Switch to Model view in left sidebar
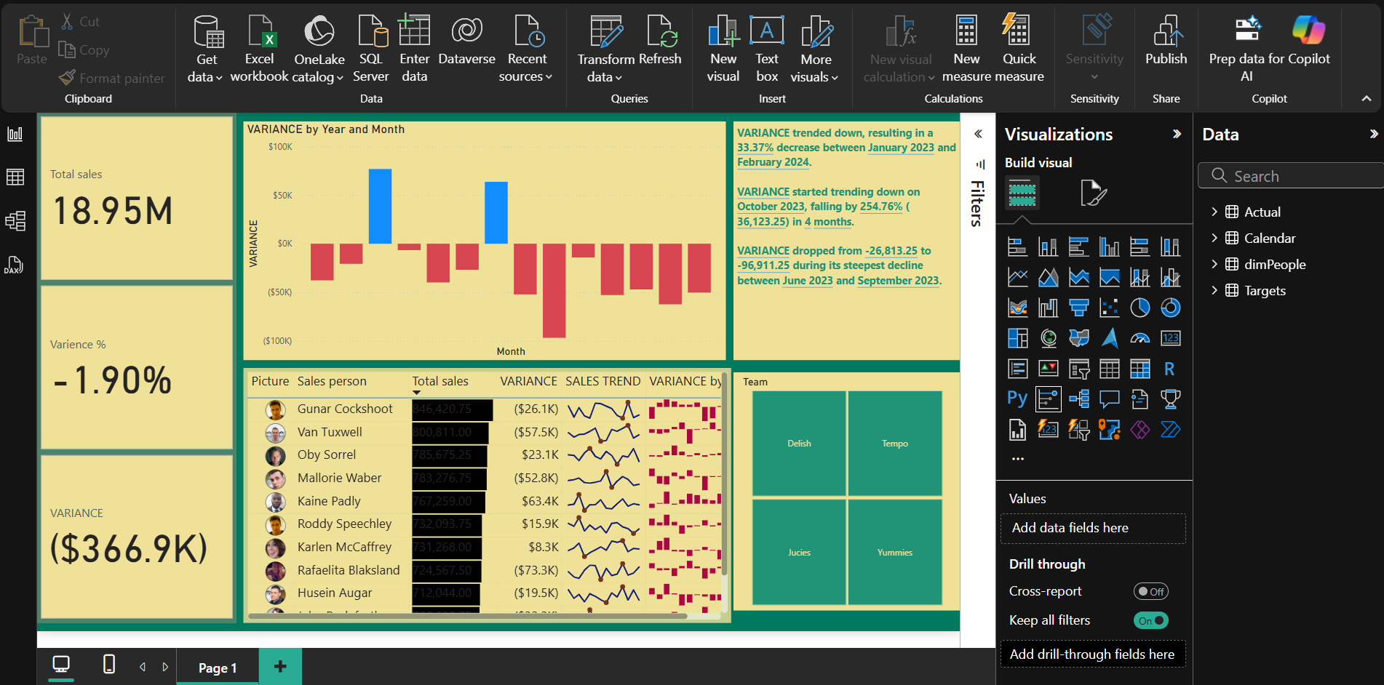Image resolution: width=1384 pixels, height=685 pixels. [x=15, y=221]
